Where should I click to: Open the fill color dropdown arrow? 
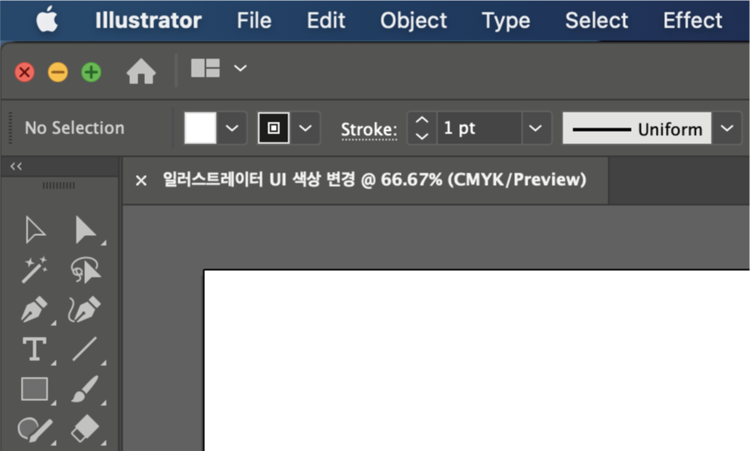point(232,128)
